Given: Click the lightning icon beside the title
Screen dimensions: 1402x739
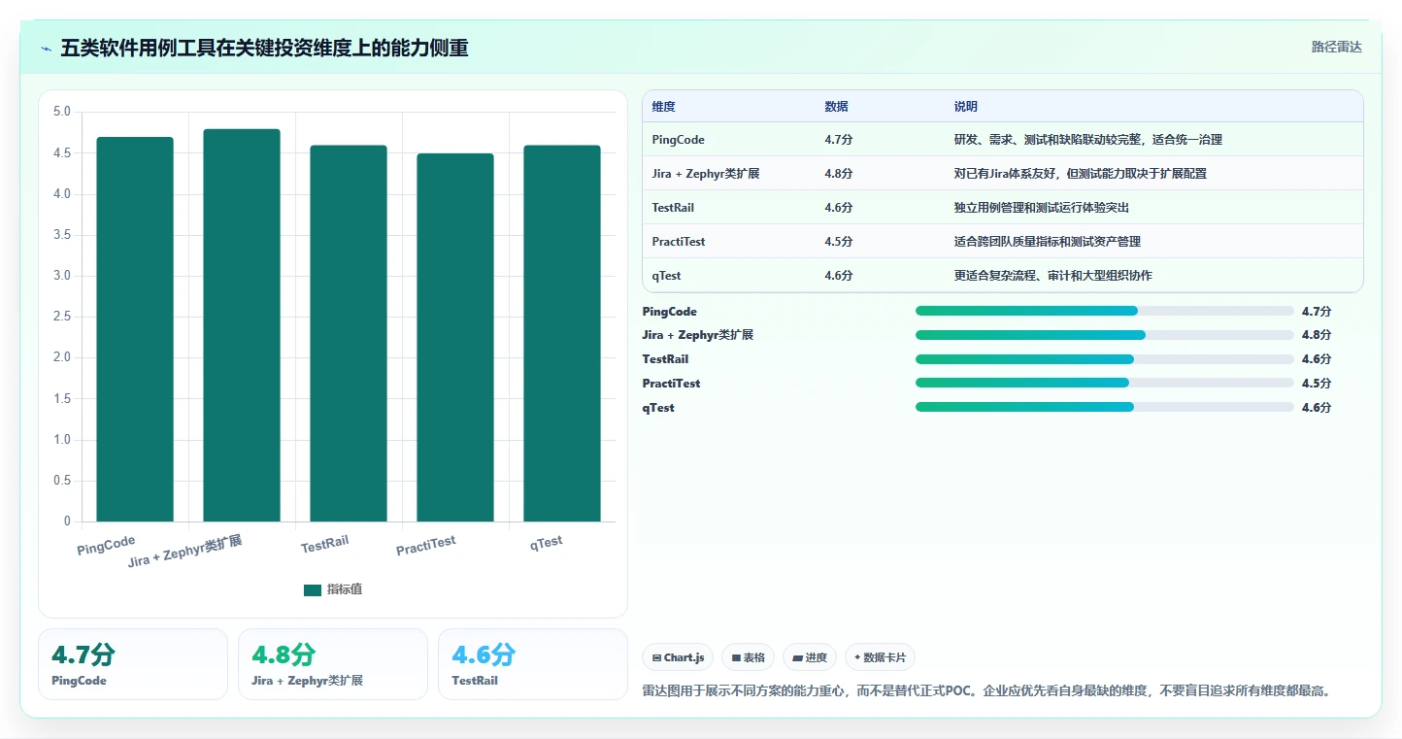Looking at the screenshot, I should click(x=46, y=49).
